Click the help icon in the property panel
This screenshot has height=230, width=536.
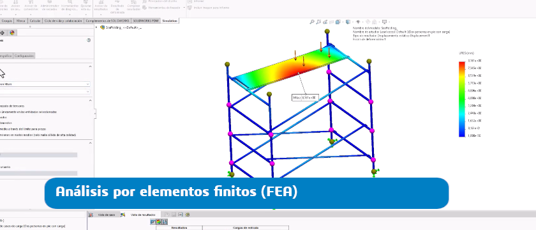(89, 40)
